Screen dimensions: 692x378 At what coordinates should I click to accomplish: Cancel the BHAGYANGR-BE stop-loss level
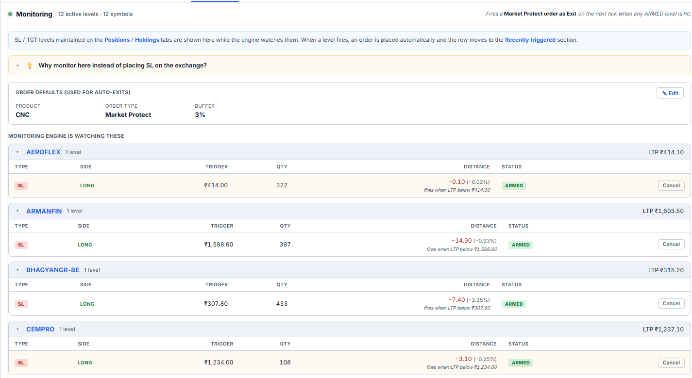671,304
